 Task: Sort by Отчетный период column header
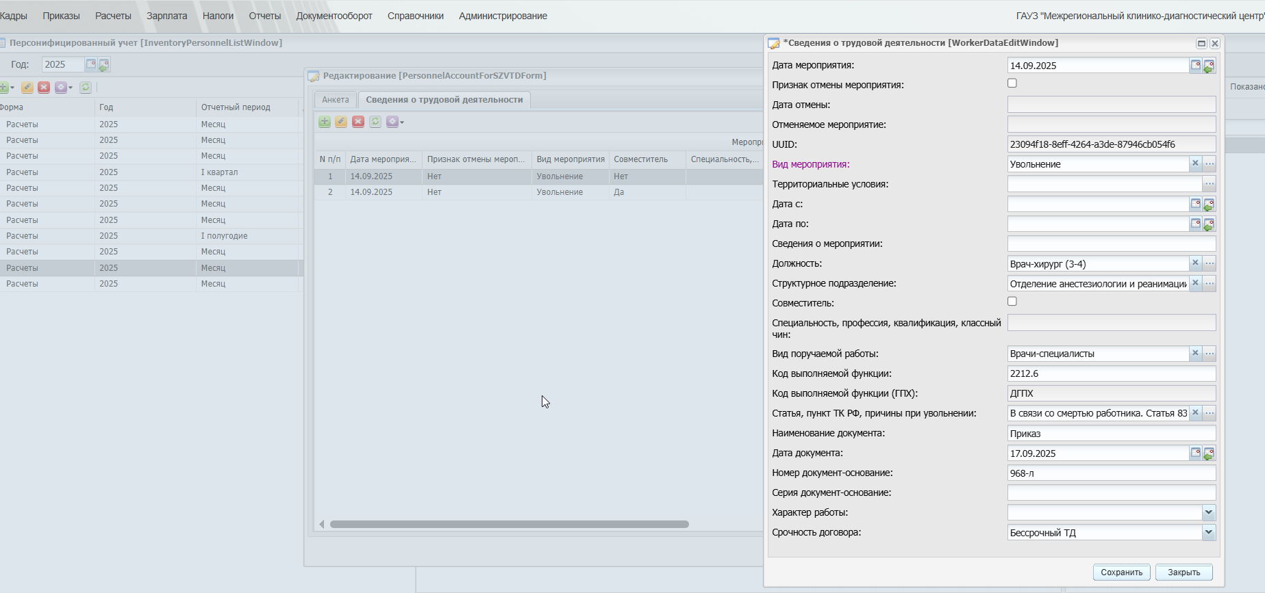click(247, 107)
